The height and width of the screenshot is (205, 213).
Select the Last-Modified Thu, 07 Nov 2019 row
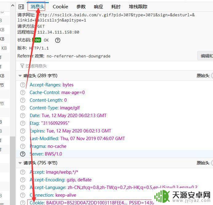click(x=114, y=139)
